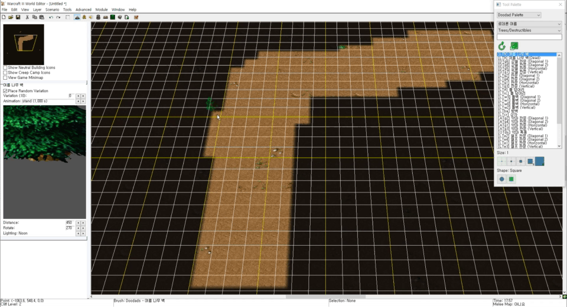Click the Test Map toolbar icon

pos(136,17)
